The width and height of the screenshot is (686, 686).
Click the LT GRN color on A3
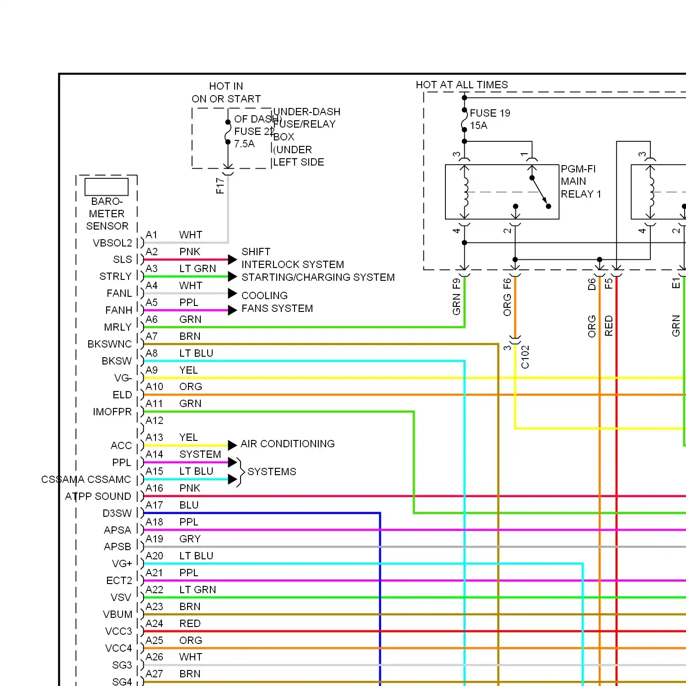click(x=198, y=268)
